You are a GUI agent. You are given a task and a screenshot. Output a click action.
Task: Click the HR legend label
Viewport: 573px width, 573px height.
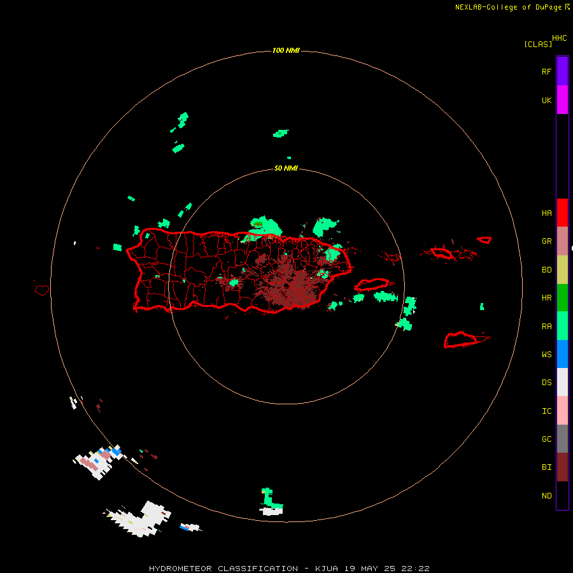click(x=546, y=298)
